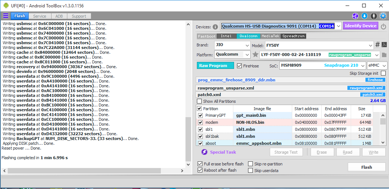This screenshot has width=389, height=189.
Task: Disable Reboot after flash
Action: tap(200, 170)
